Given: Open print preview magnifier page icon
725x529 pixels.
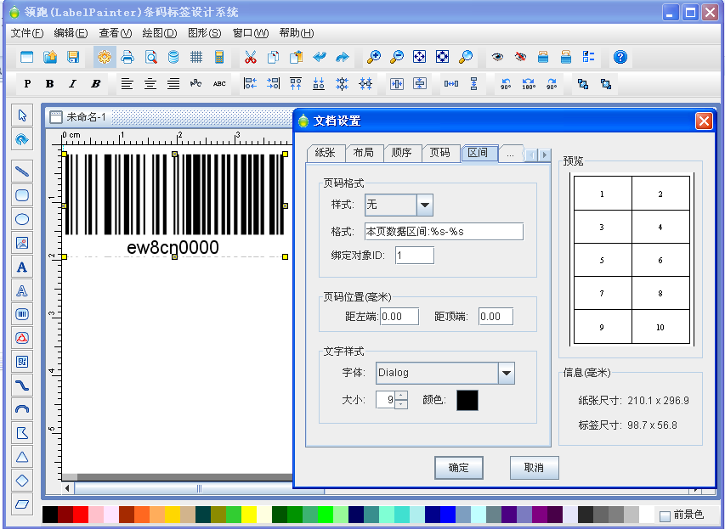Looking at the screenshot, I should click(x=150, y=57).
